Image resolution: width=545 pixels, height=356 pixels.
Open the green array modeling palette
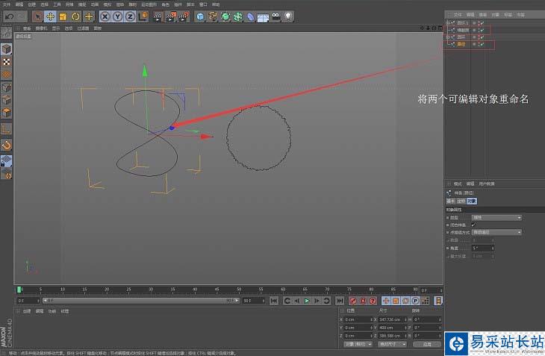click(x=237, y=16)
